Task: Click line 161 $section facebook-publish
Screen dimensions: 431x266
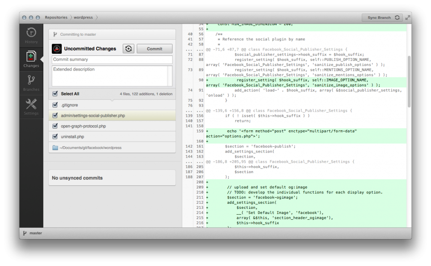Action: pos(260,147)
